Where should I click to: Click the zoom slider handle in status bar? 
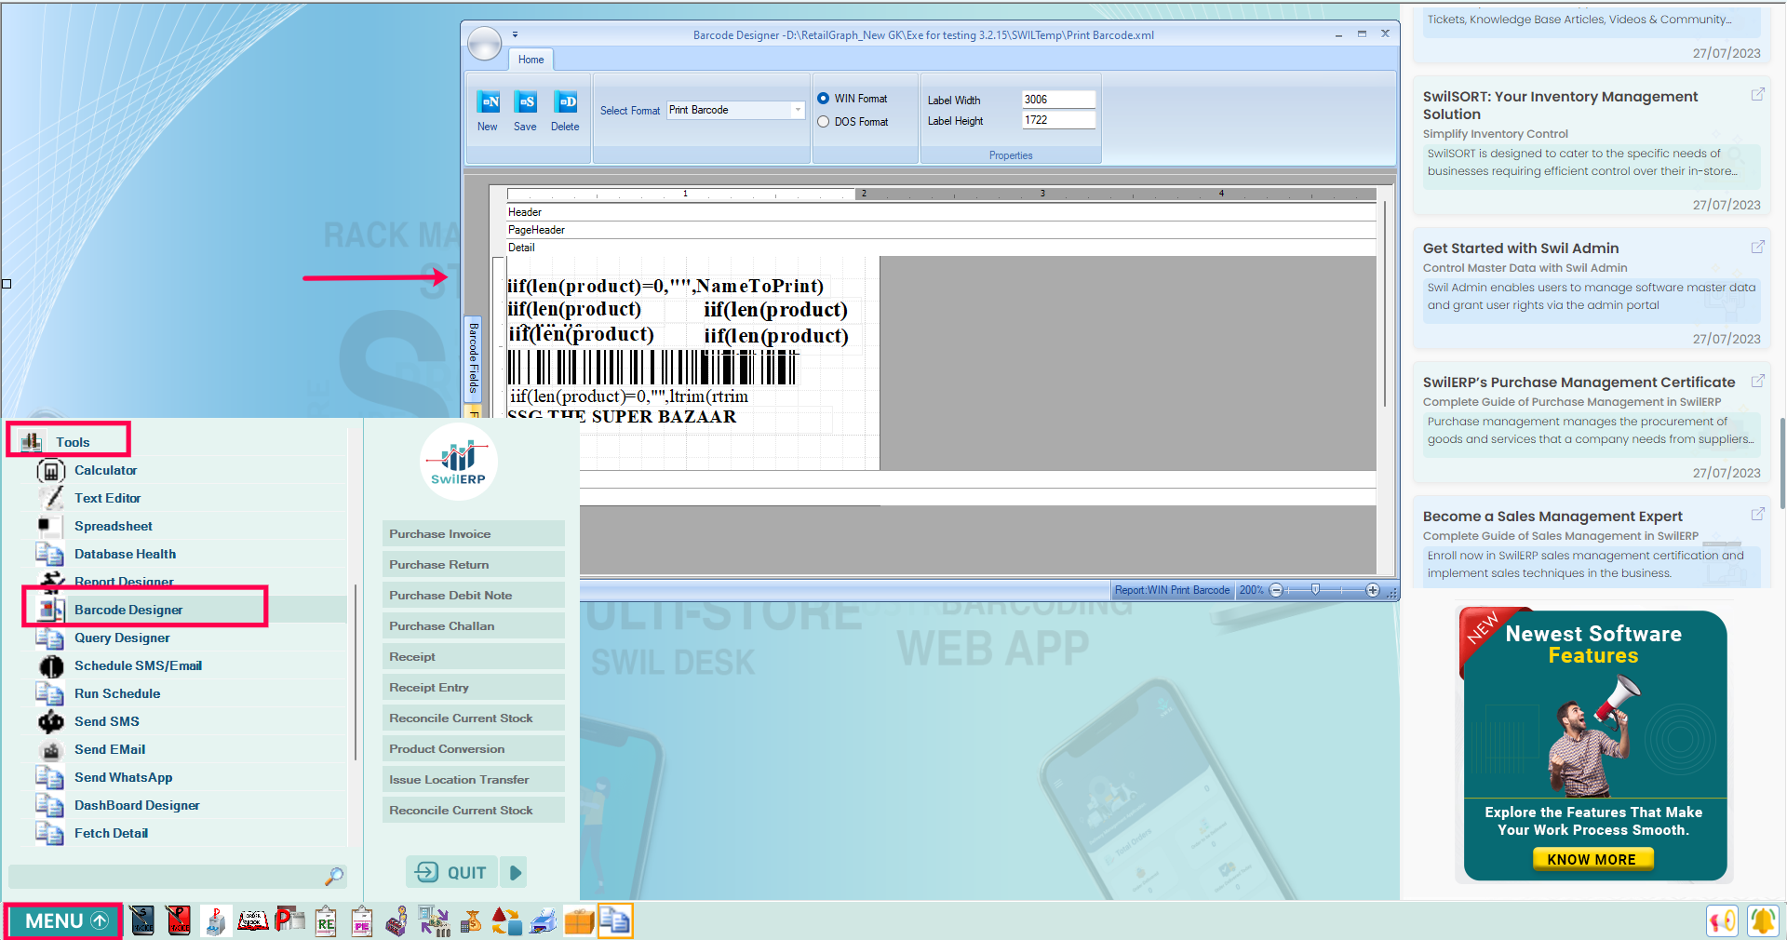tap(1315, 590)
